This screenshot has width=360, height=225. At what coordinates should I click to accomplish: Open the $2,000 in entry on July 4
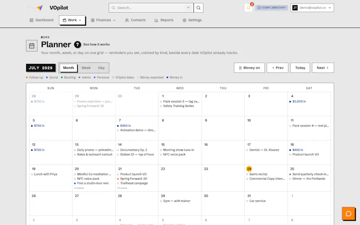[297, 102]
